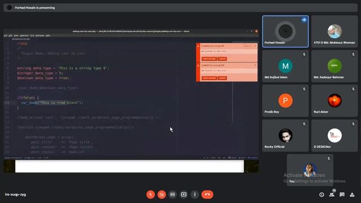Click the Present now screen share icon
The image size is (361, 203).
pos(183,195)
